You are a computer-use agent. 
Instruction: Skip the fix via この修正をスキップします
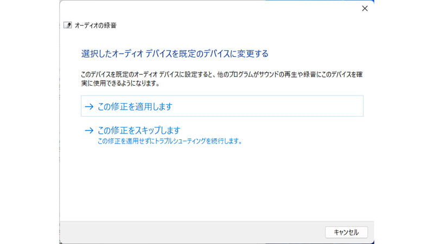click(x=138, y=131)
